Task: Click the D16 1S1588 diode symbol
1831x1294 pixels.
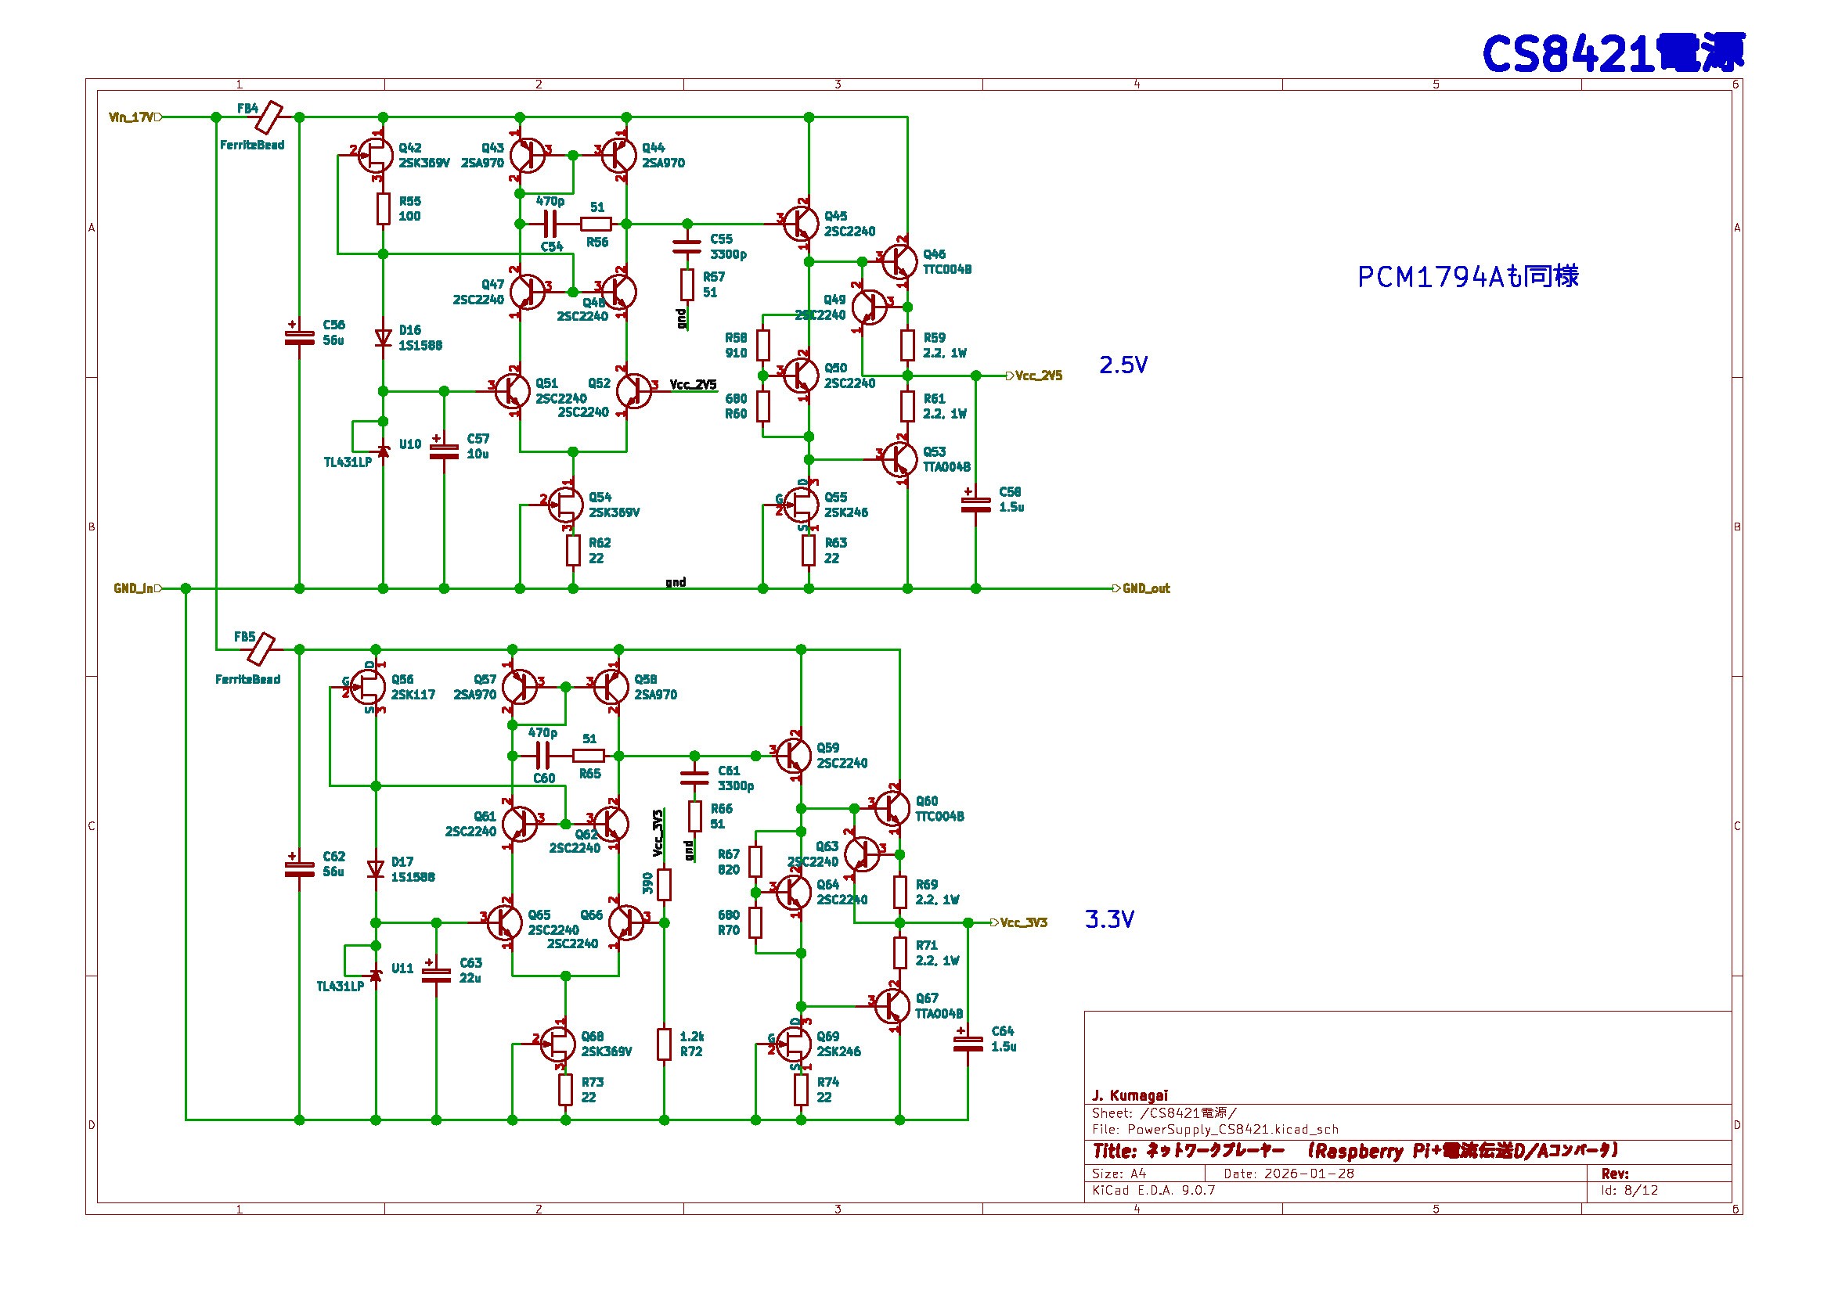Action: coord(383,338)
